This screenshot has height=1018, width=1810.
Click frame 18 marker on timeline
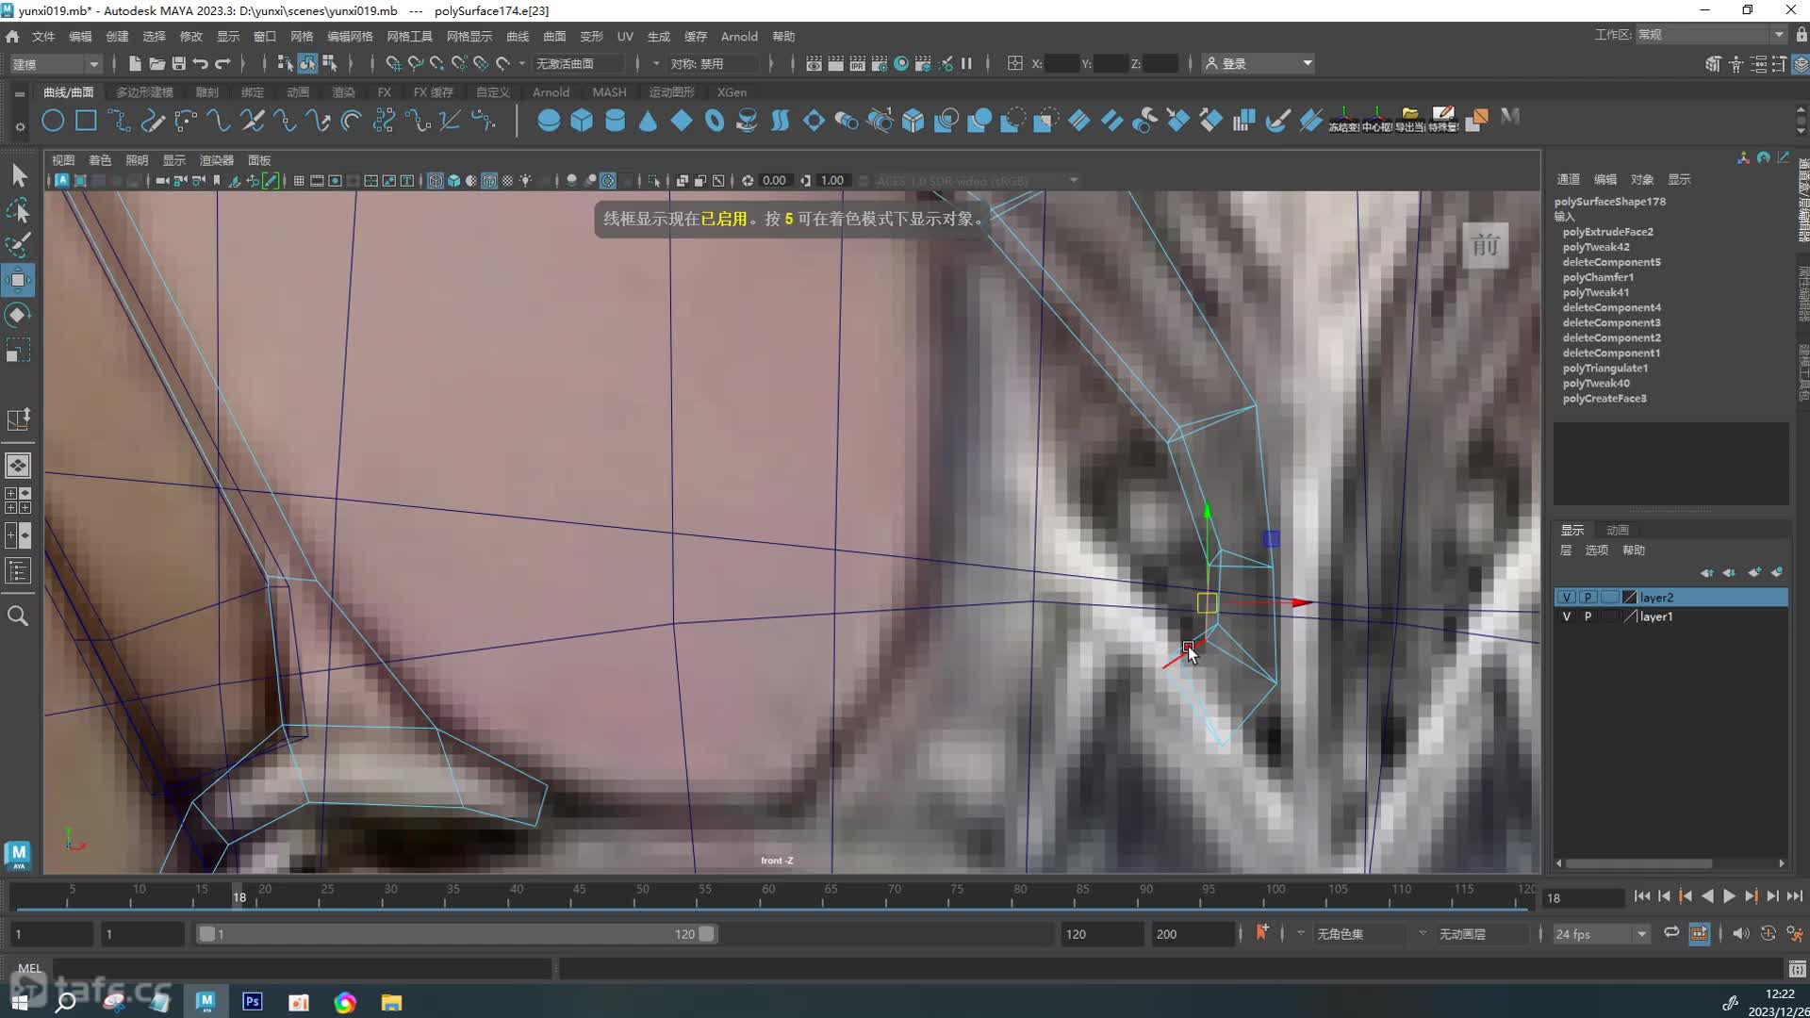[x=239, y=897]
